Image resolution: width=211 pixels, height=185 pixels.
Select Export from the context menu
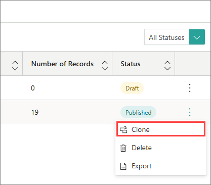(161, 166)
